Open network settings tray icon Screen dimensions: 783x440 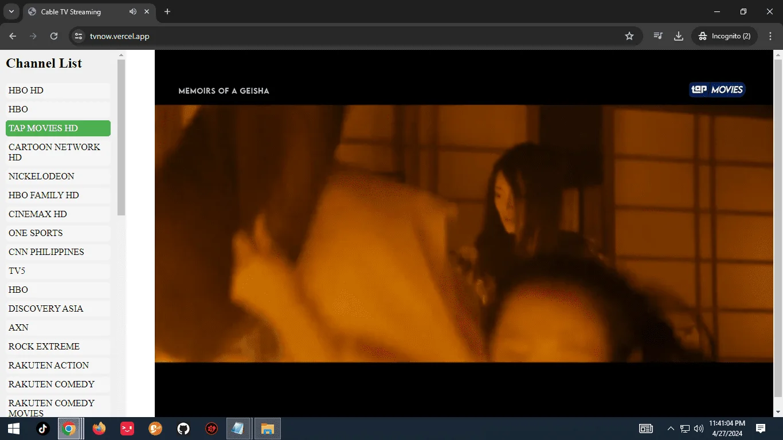pos(685,429)
